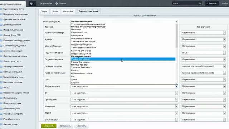Click folder icon of Ленты, скотч, сетка
Image resolution: width=229 pixels, height=129 pixels.
click(x=1, y=61)
